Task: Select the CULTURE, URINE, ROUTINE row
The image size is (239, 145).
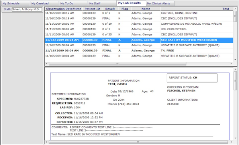Action: pyautogui.click(x=139, y=13)
